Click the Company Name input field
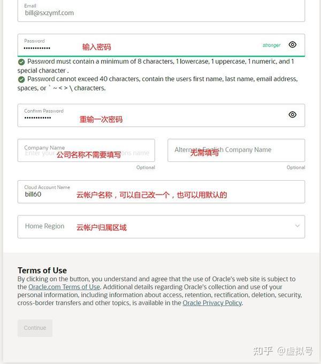The height and width of the screenshot is (364, 321). (86, 150)
